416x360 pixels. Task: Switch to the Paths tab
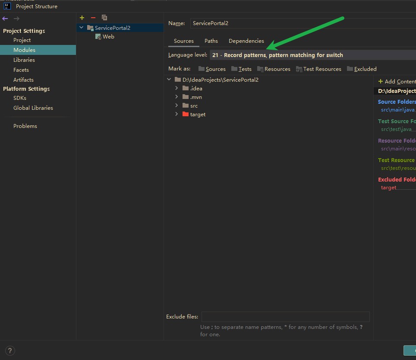tap(211, 41)
